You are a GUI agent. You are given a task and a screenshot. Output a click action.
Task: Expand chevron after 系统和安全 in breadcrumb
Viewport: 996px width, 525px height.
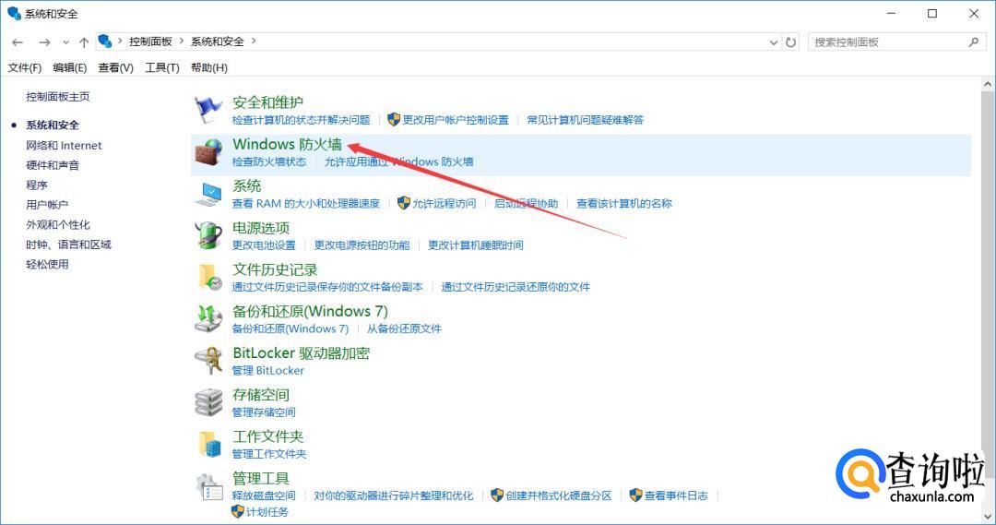pos(254,42)
